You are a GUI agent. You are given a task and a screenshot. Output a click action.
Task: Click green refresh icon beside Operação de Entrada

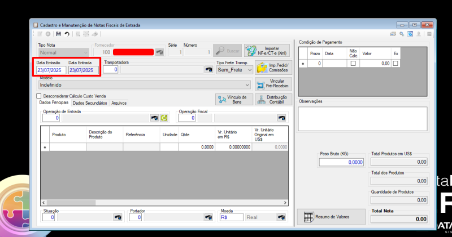pyautogui.click(x=164, y=118)
